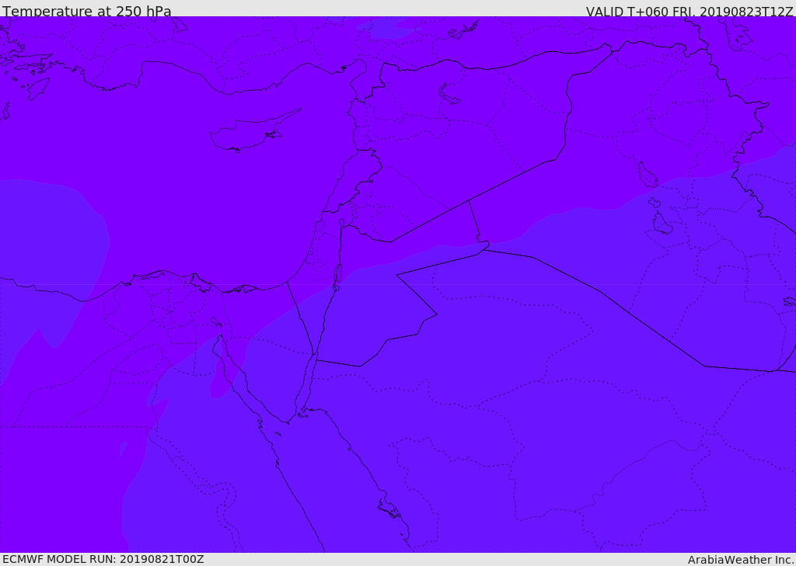Click the 'ECMWF MODEL RUN: 20190821T00Z' text
This screenshot has height=566, width=796.
click(103, 559)
